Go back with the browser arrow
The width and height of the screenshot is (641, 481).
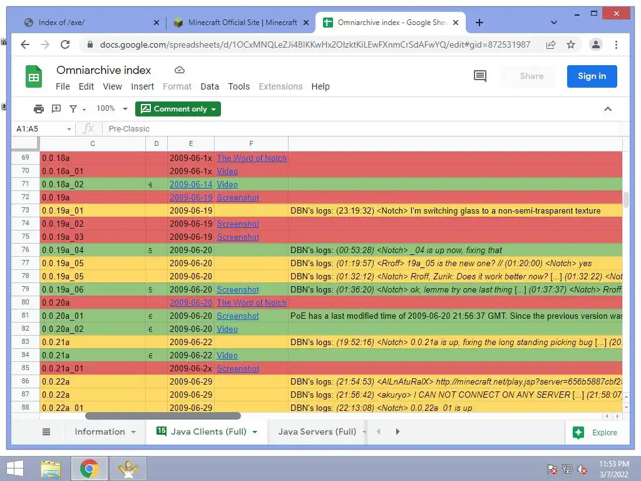[x=25, y=44]
